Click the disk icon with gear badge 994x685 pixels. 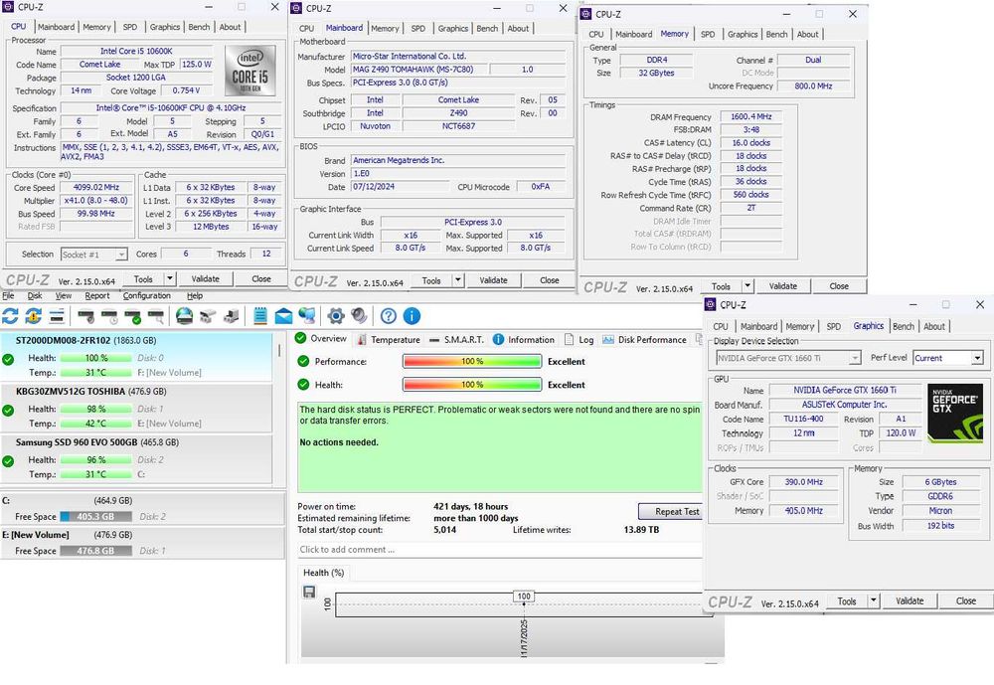pos(85,316)
